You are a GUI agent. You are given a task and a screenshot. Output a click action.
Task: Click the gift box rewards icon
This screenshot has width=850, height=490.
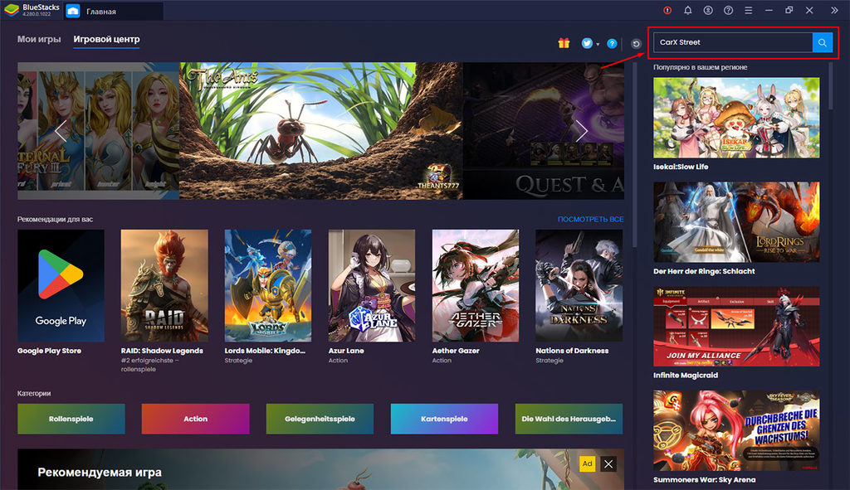[x=564, y=43]
